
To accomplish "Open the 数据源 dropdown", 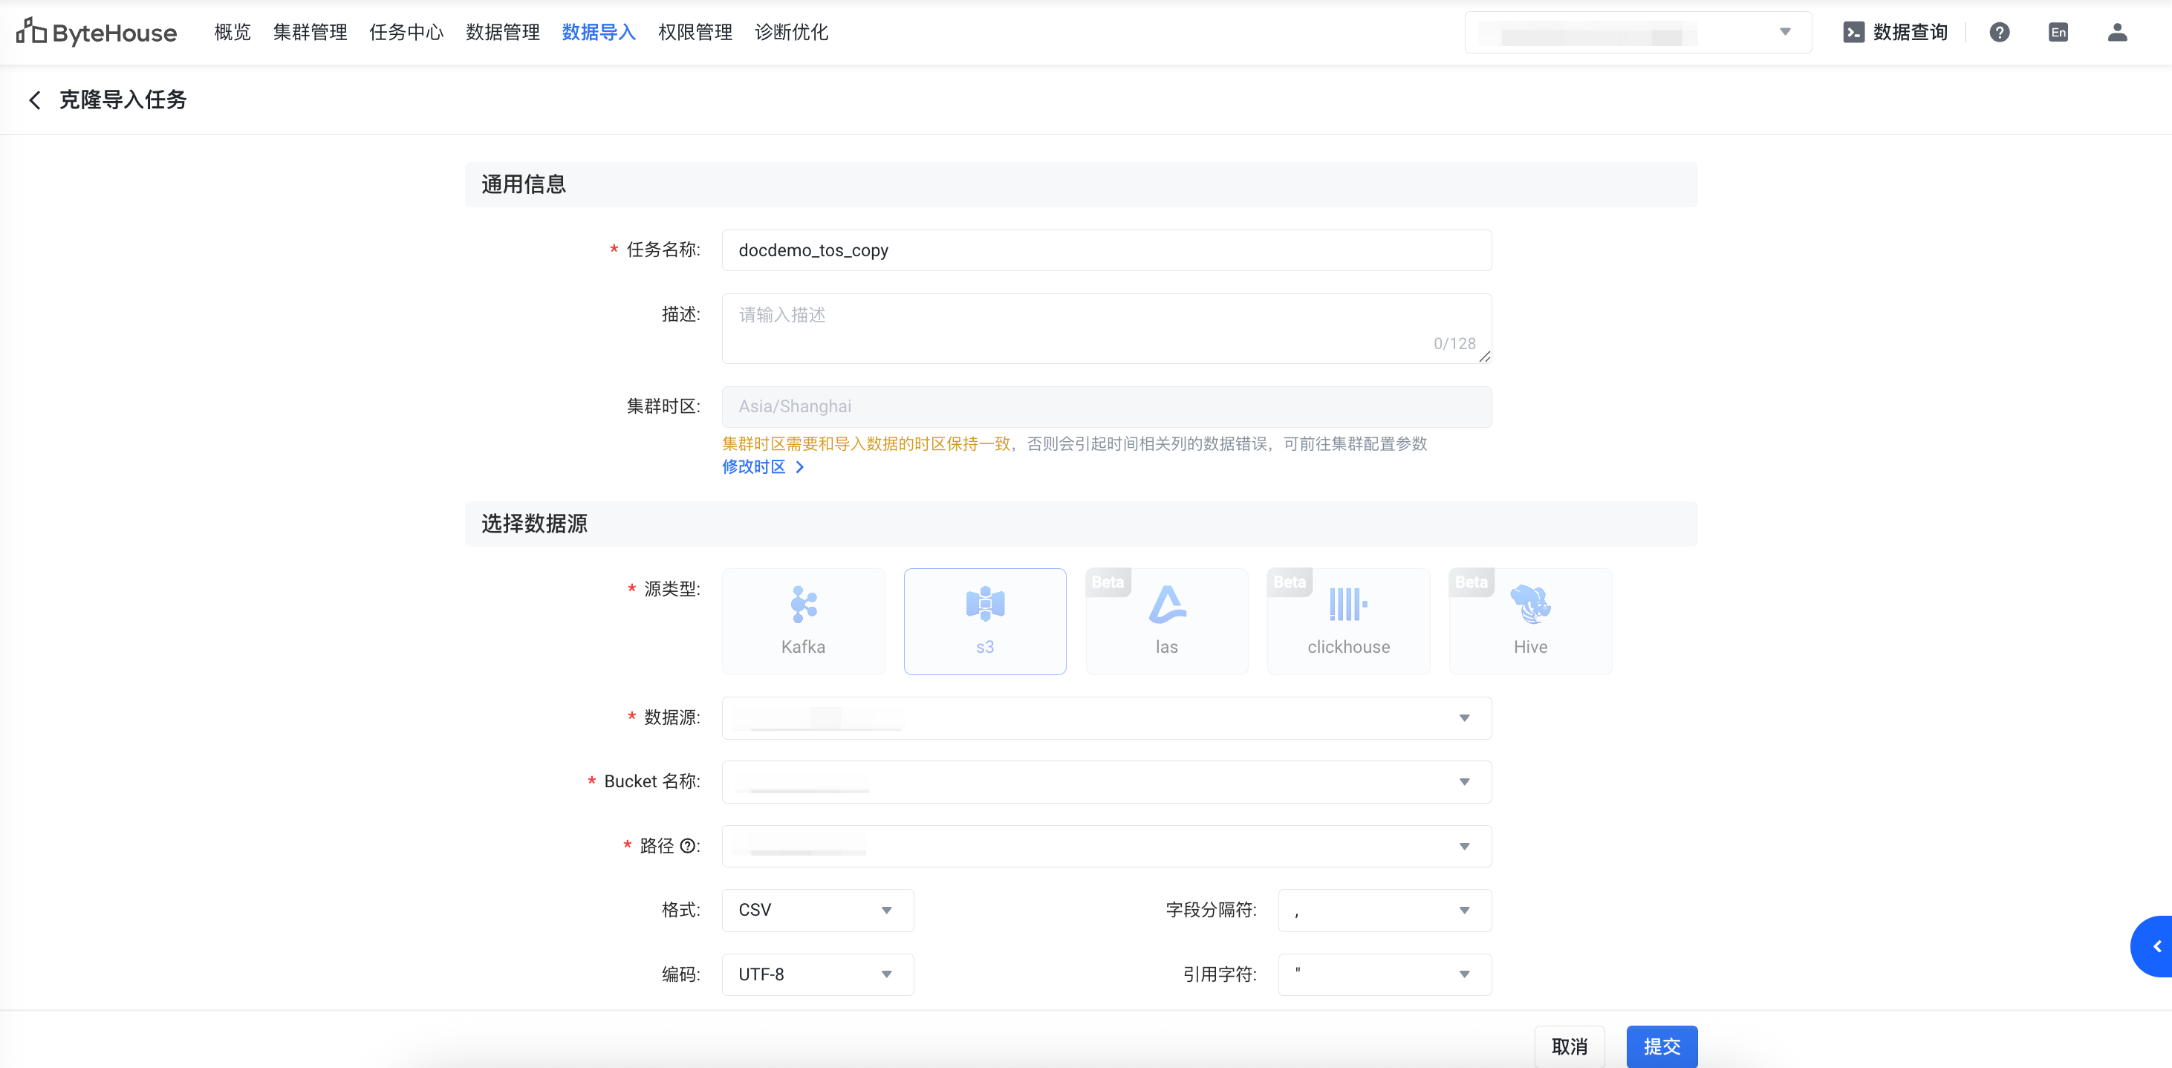I will (1105, 718).
